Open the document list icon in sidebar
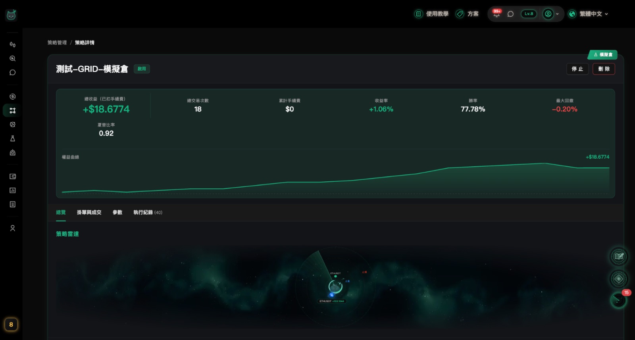635x340 pixels. 13,204
